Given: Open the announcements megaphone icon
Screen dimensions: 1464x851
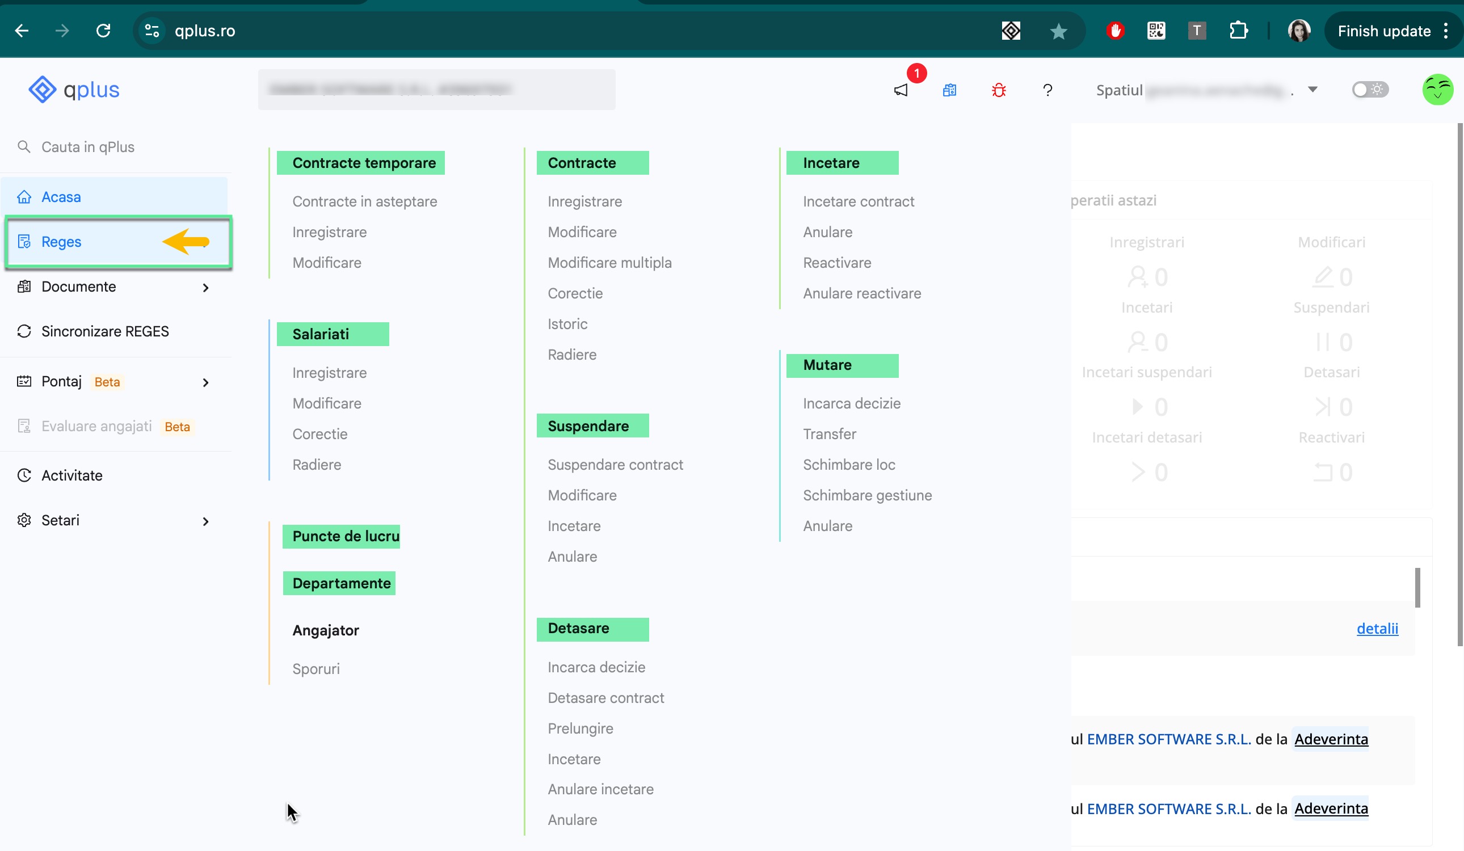Looking at the screenshot, I should pyautogui.click(x=901, y=90).
